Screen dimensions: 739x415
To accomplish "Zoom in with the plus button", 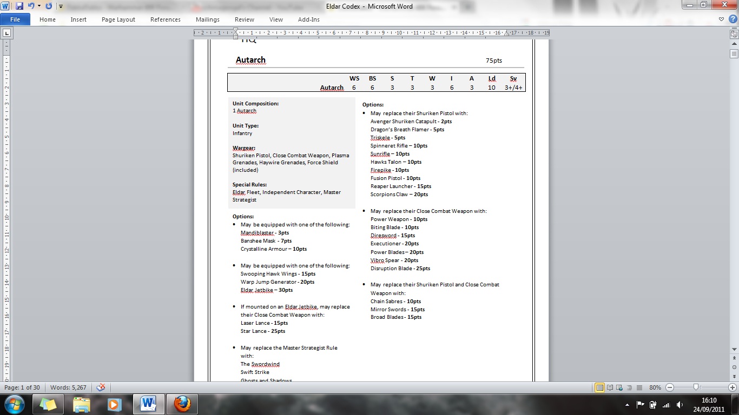I will click(732, 387).
